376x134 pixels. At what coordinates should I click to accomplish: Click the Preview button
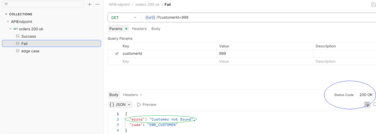click(147, 105)
